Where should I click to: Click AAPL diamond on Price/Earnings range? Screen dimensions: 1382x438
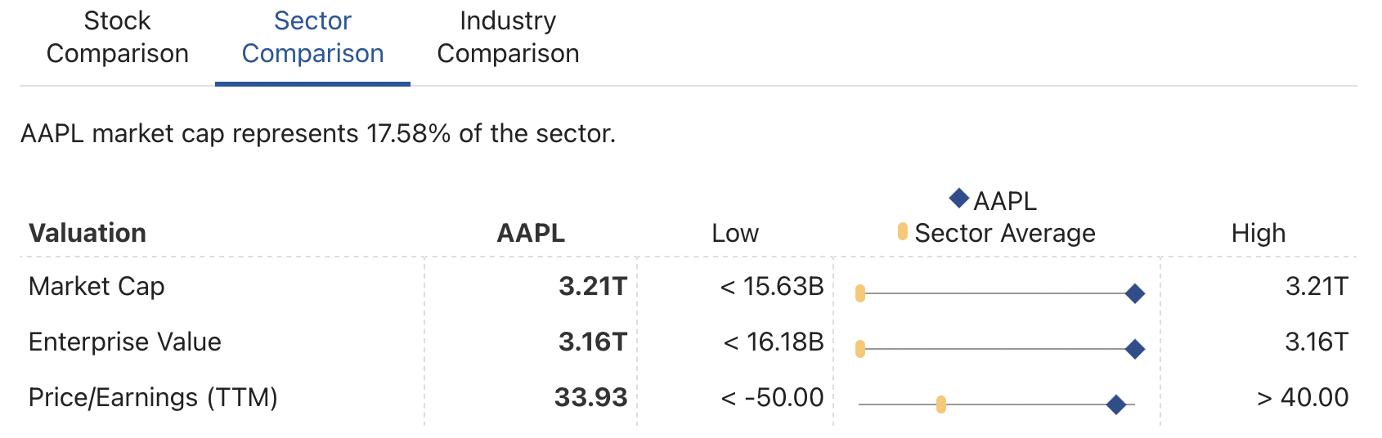(1115, 404)
